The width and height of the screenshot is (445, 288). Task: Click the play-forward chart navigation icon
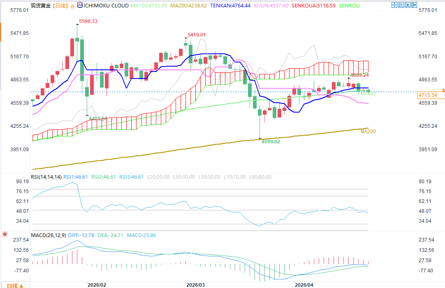tap(408, 5)
